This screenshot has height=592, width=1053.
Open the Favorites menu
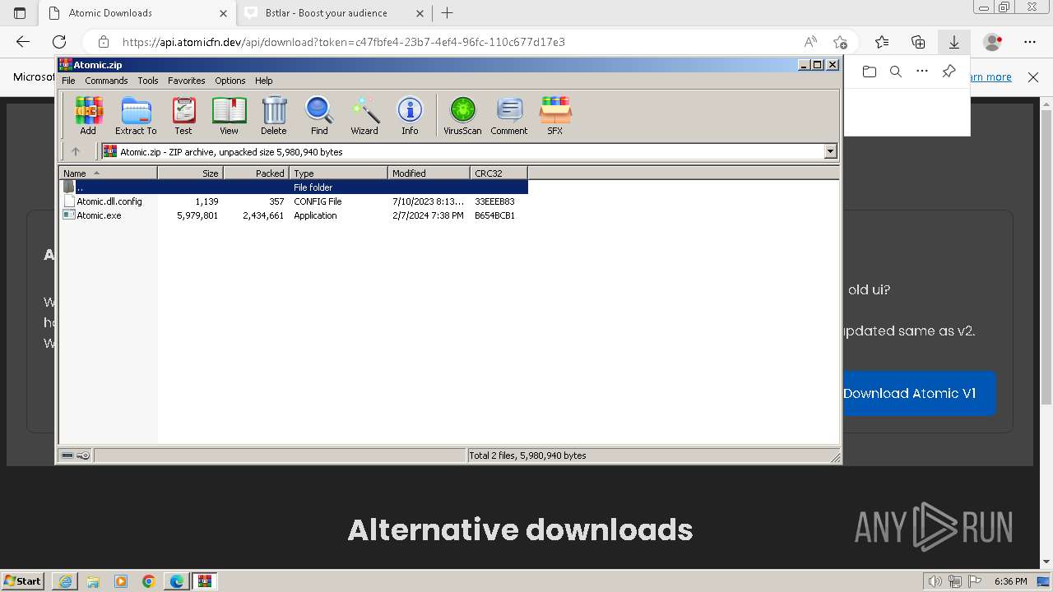[187, 81]
